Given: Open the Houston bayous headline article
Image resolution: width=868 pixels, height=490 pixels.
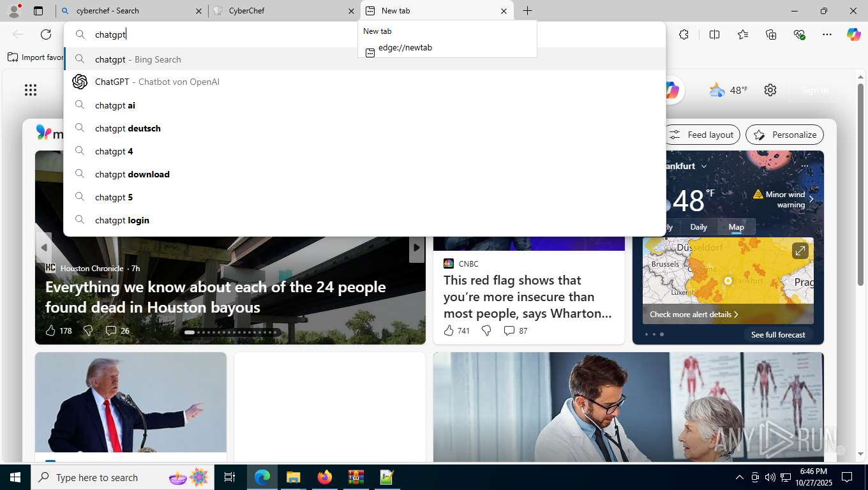Looking at the screenshot, I should (x=216, y=297).
